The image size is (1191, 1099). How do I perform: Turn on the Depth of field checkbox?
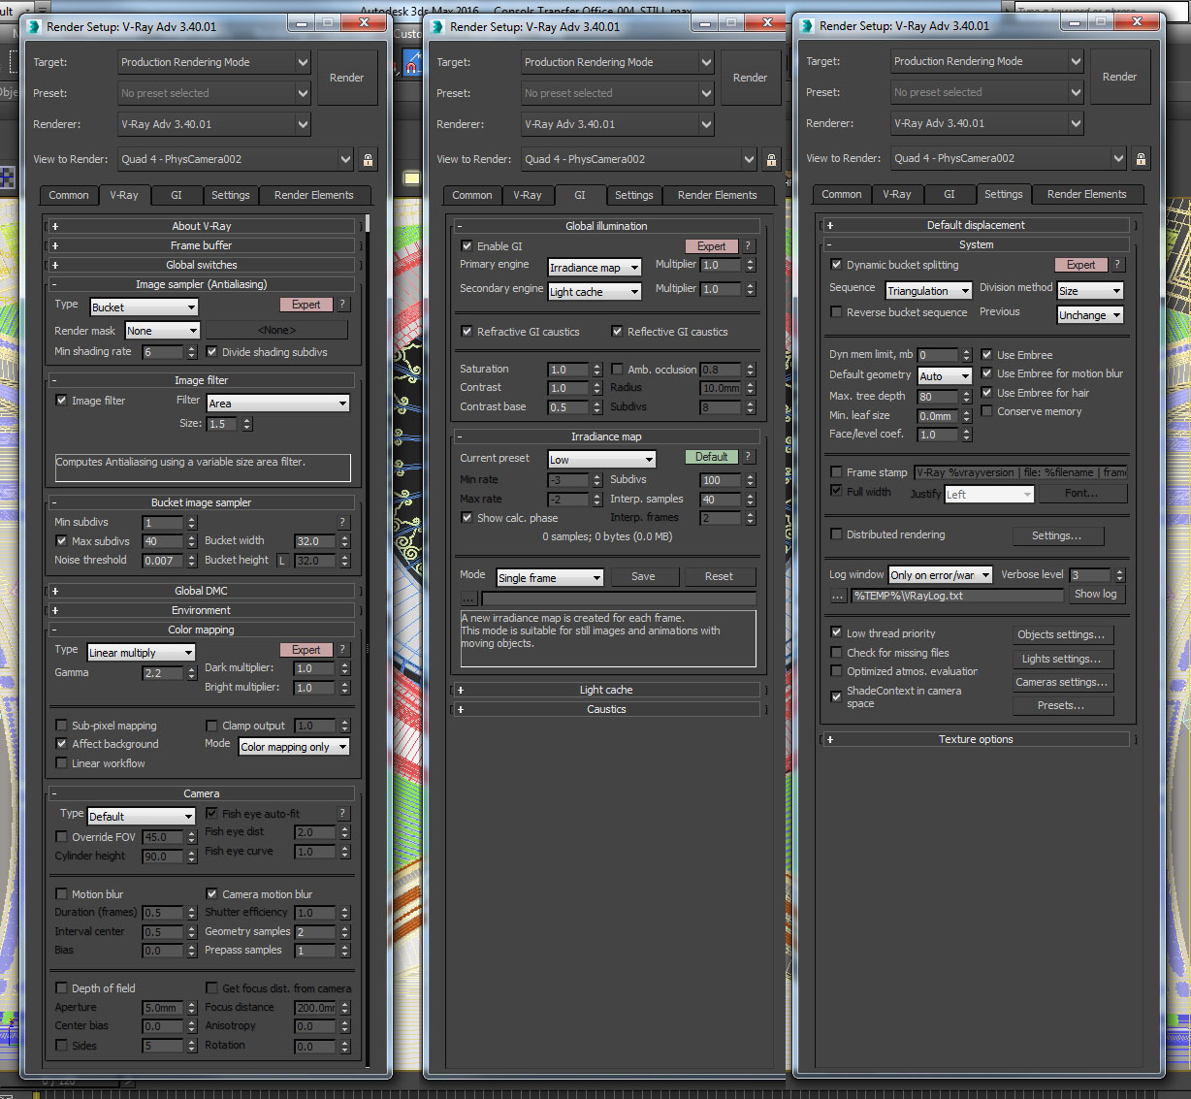click(62, 988)
